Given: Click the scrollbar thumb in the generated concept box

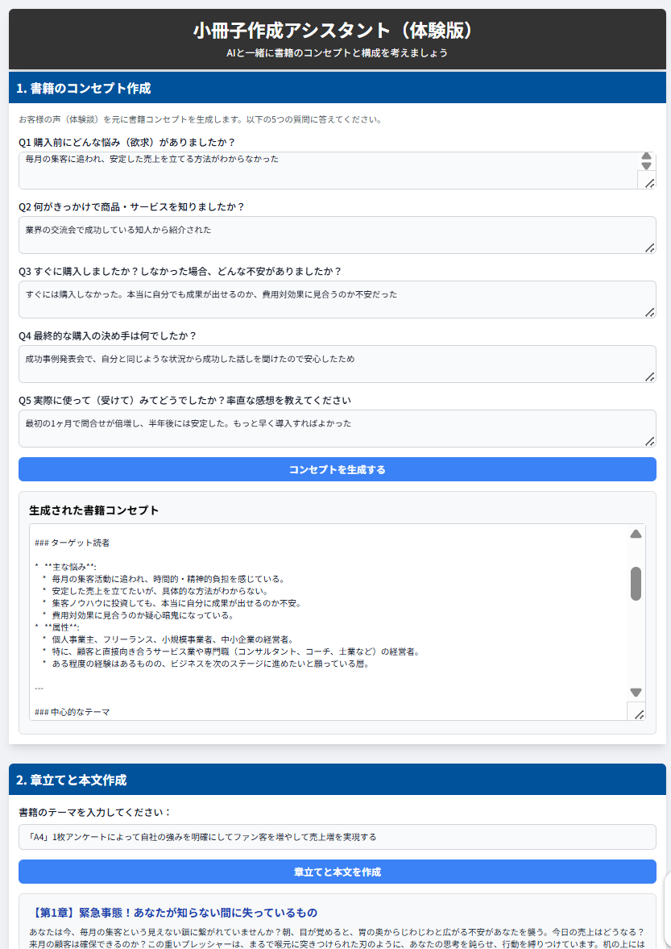Looking at the screenshot, I should tap(636, 583).
